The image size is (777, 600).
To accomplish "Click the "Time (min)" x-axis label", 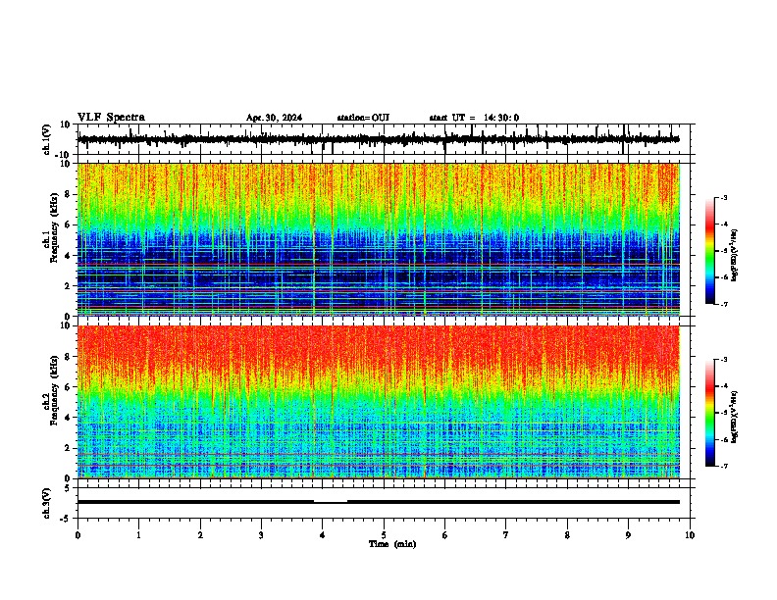I will [x=392, y=544].
